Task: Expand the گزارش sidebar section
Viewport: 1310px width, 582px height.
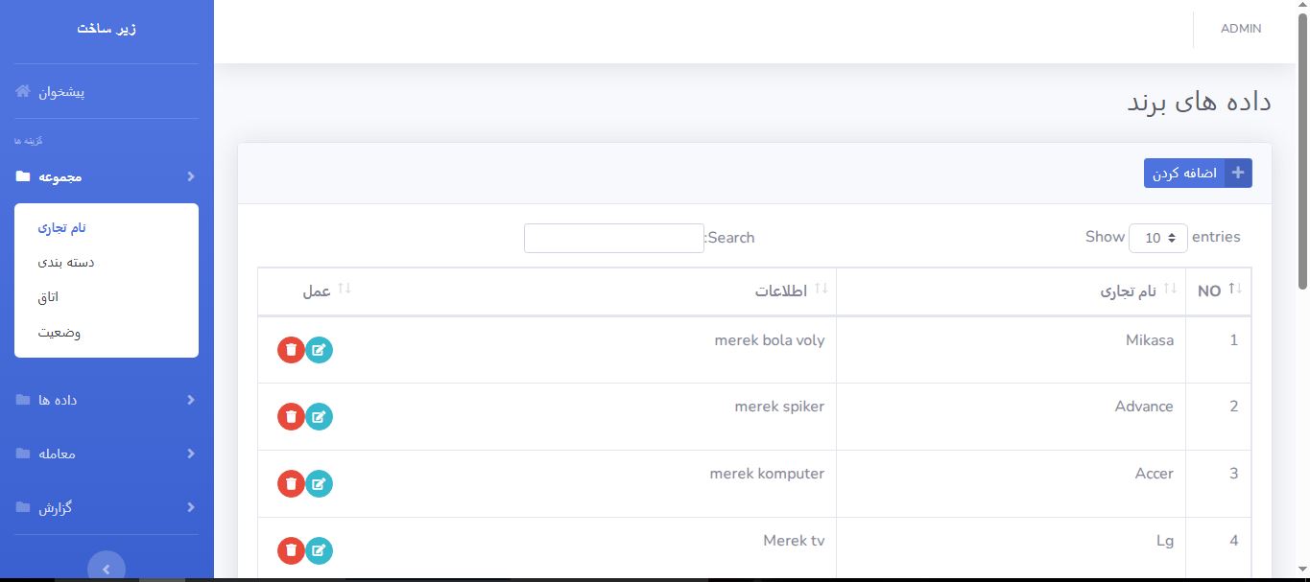Action: click(106, 507)
